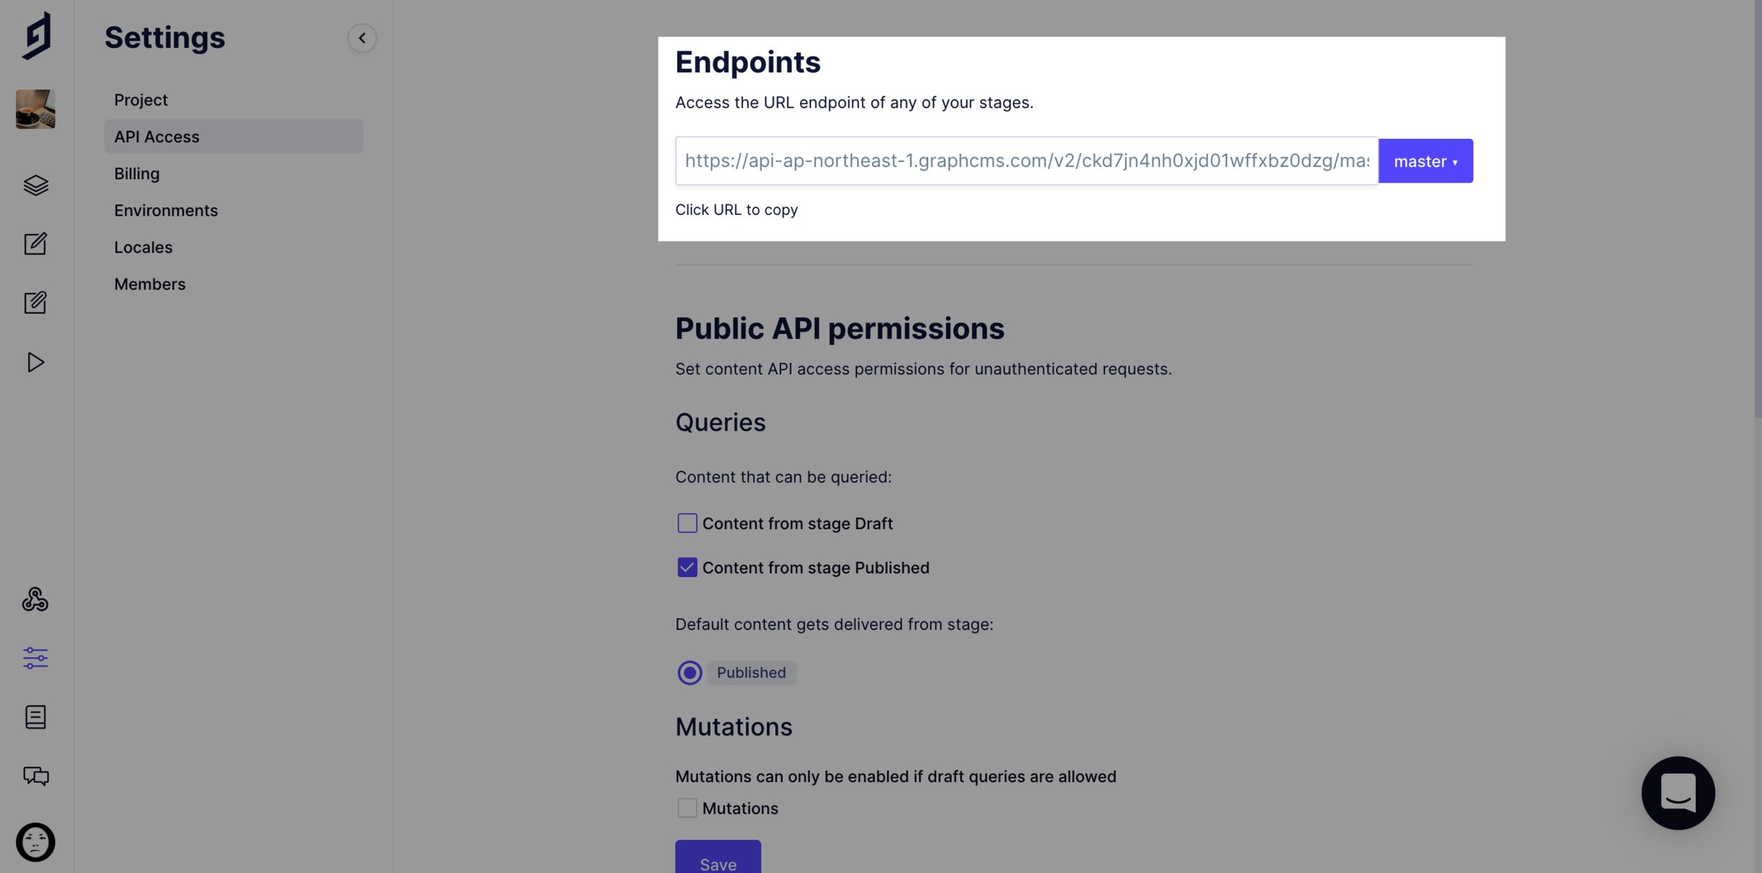Go to Billing settings
Viewport: 1762px width, 873px height.
[137, 173]
